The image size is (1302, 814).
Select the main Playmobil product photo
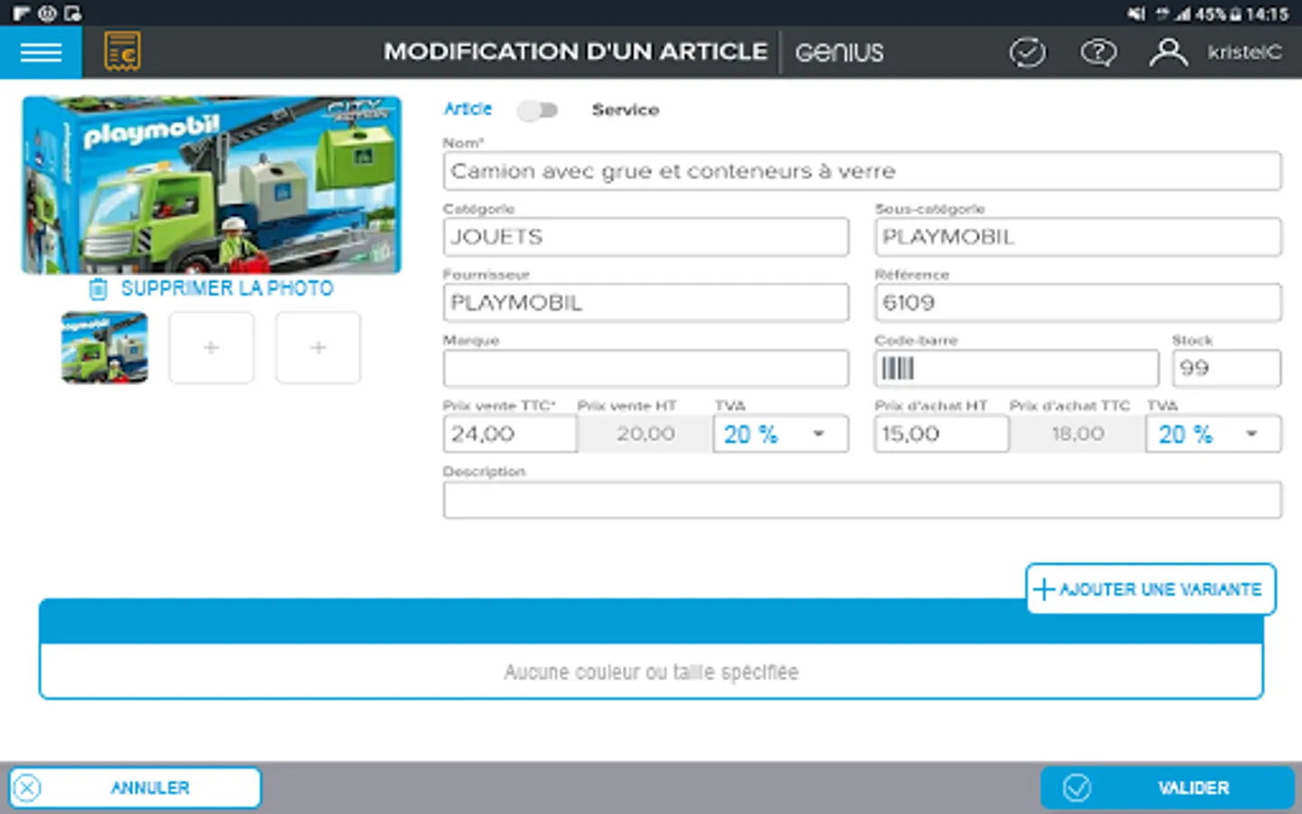[x=212, y=185]
